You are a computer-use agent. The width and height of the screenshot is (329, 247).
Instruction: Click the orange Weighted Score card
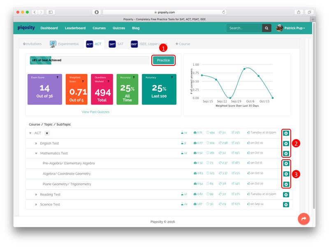point(76,89)
